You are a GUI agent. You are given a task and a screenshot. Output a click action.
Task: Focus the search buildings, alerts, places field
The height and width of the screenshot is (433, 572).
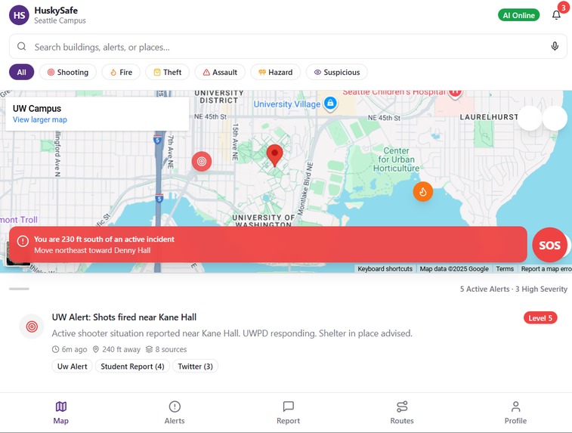[x=288, y=47]
